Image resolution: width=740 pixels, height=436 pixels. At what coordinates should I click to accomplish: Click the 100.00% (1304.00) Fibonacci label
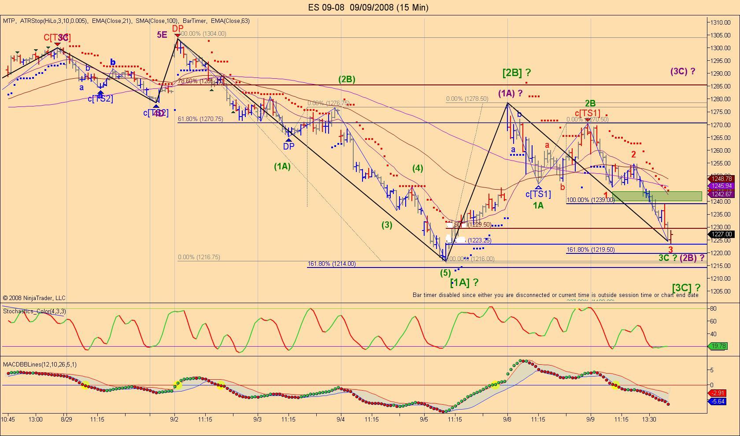click(x=203, y=33)
